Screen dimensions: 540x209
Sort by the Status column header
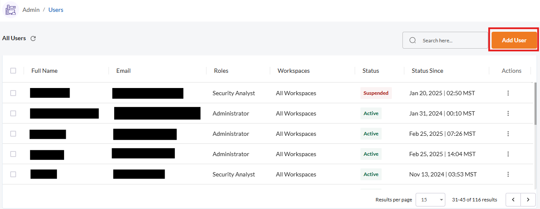(371, 71)
